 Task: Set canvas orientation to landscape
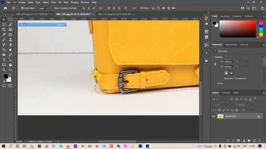point(231,73)
